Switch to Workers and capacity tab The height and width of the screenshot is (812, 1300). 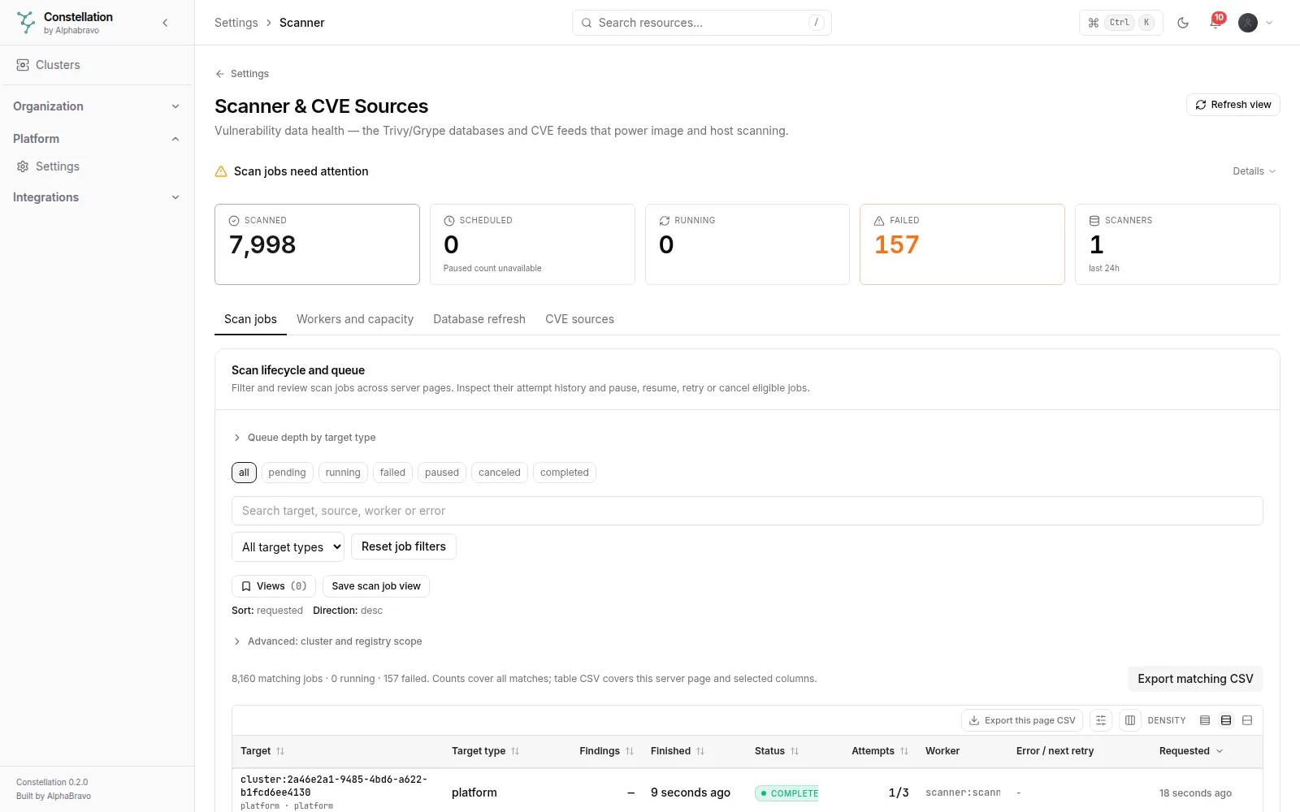click(x=355, y=319)
